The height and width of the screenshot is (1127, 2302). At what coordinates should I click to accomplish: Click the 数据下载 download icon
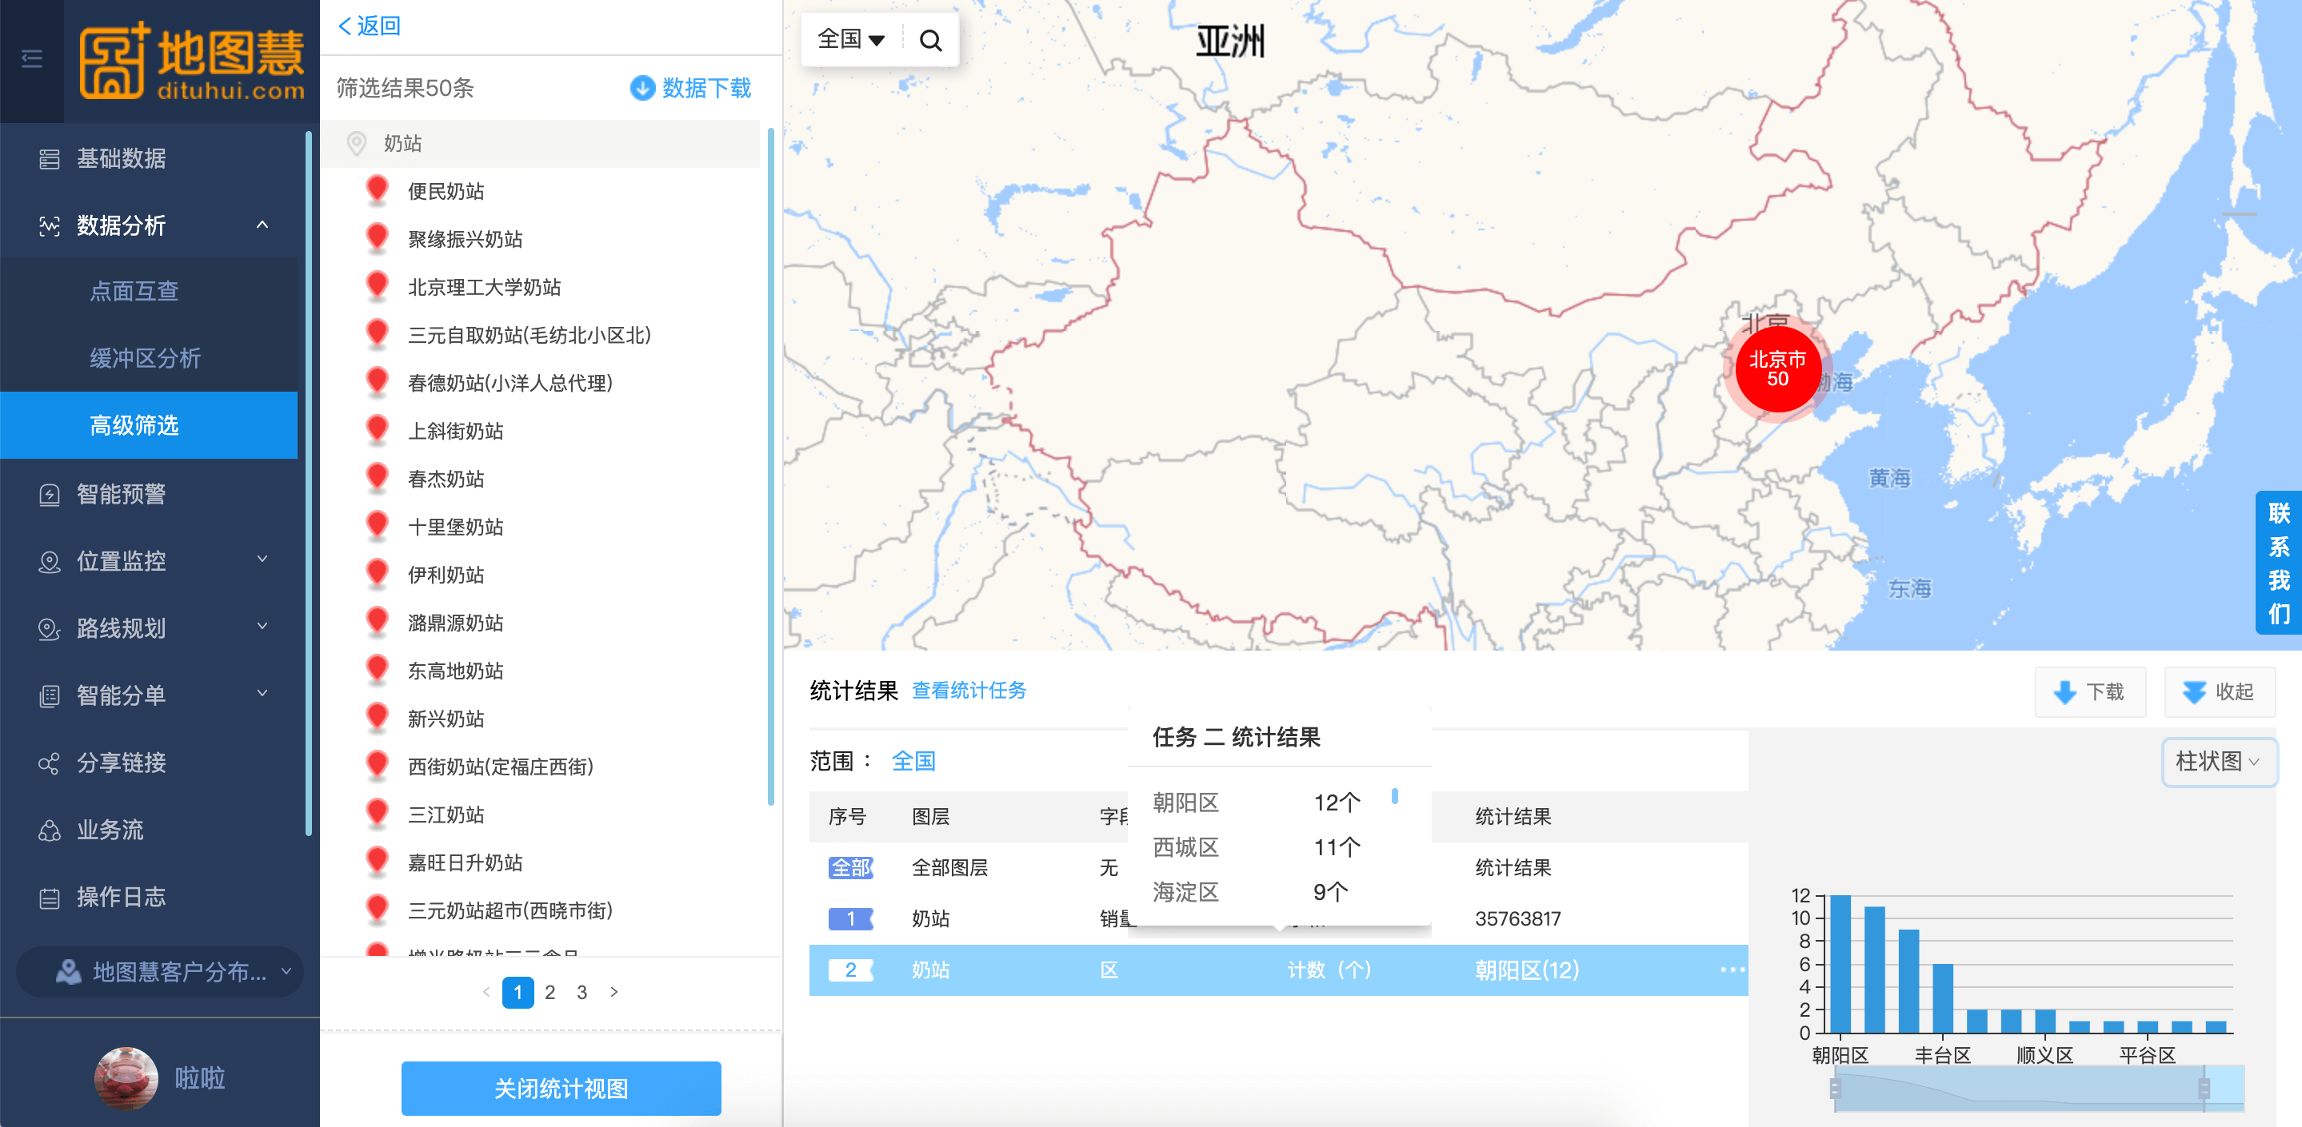(642, 87)
